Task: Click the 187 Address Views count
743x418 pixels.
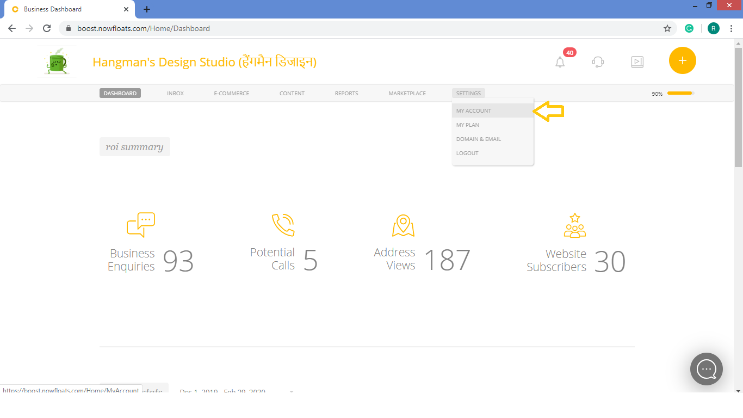Action: [447, 260]
